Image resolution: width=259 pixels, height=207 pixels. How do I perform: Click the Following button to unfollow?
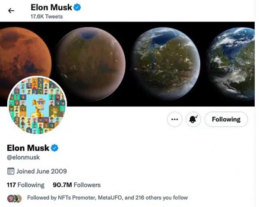click(226, 119)
